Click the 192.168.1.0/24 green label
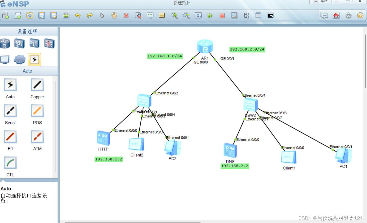 coord(165,56)
